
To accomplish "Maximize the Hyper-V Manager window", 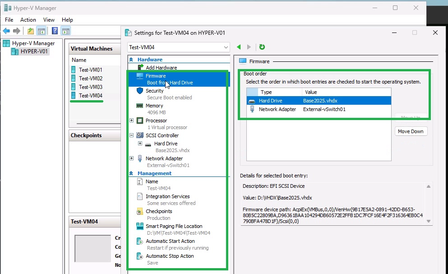I will [395, 8].
